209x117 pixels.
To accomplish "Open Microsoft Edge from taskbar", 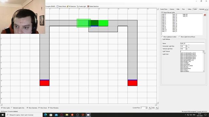I will [x=46, y=115].
